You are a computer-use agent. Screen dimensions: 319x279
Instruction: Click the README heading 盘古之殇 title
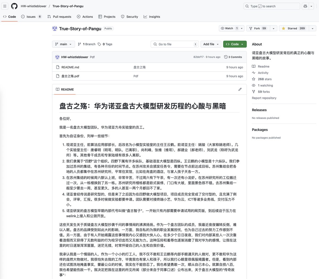tap(143, 106)
